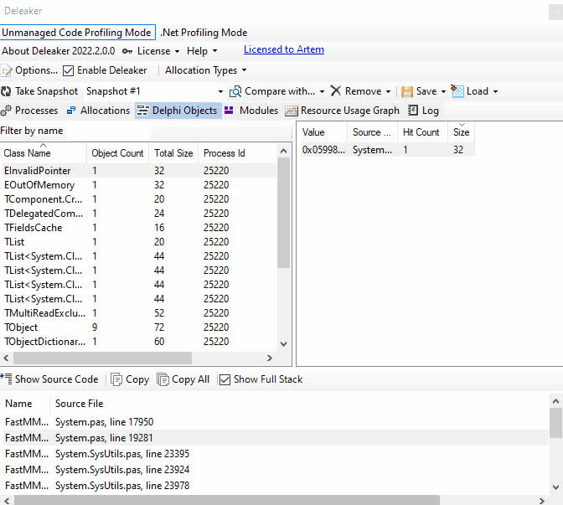Expand the Save dropdown arrow
Image resolution: width=563 pixels, height=505 pixels.
pos(443,92)
